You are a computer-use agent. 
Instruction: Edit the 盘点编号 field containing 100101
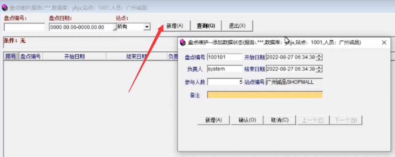[x=225, y=57]
